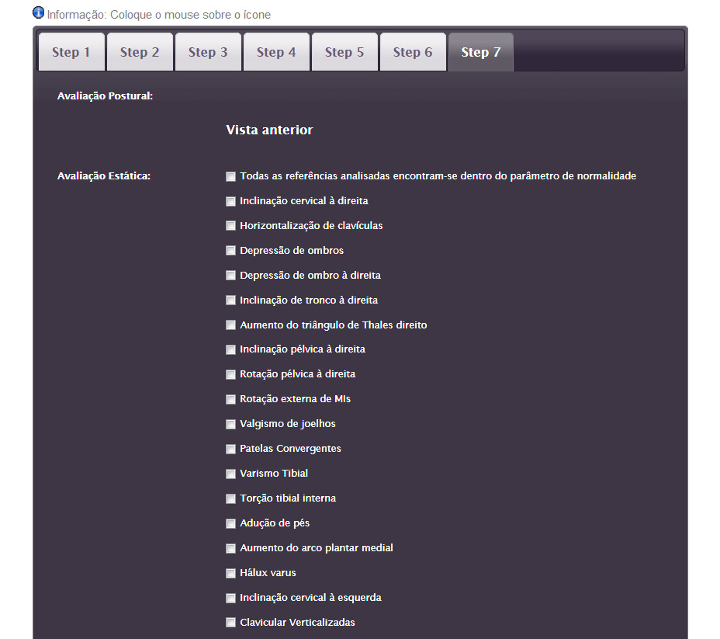Check Torção tibial interna box

(x=231, y=499)
